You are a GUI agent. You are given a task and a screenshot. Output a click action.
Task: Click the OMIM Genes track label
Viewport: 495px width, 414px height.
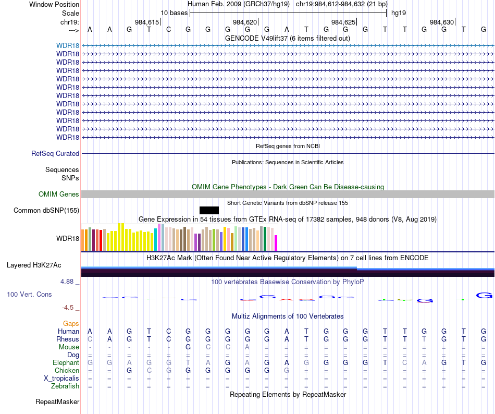tap(59, 194)
